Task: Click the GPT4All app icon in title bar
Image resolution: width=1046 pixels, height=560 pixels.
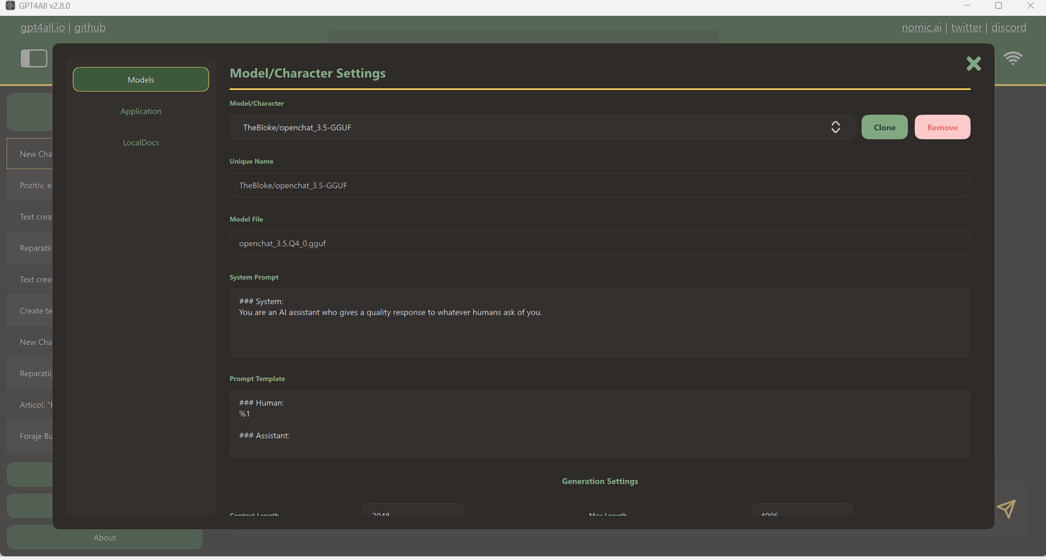Action: [x=10, y=6]
